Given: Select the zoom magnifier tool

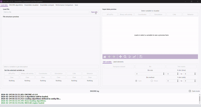Looking at the screenshot, I should [125, 57].
